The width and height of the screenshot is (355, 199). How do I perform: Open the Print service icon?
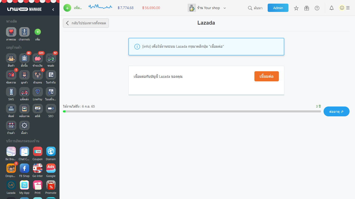tap(38, 185)
